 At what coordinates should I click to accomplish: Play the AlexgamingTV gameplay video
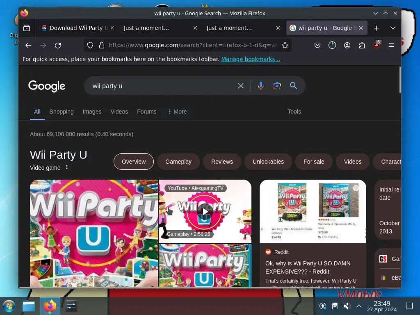click(205, 211)
